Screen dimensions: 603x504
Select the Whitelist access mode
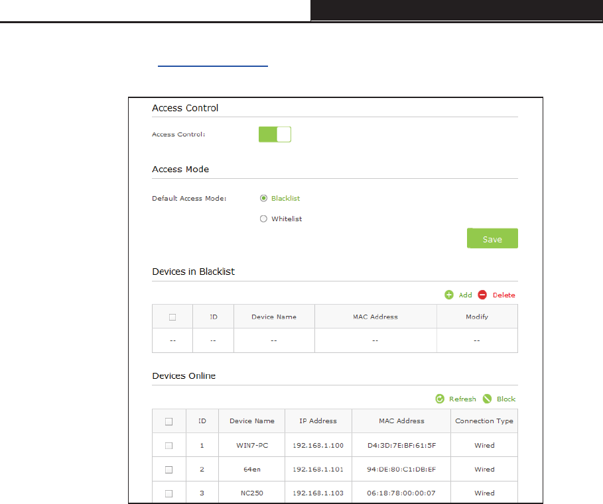(263, 219)
